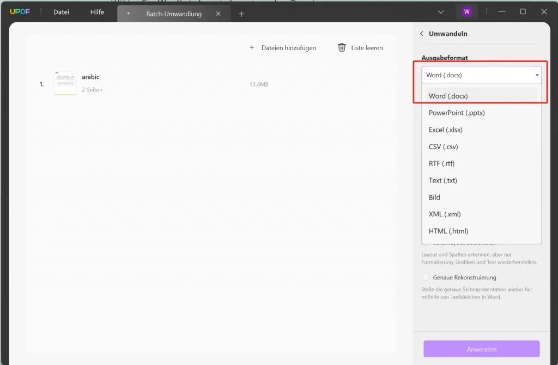Choose Word (.docx) from the list

(x=481, y=96)
